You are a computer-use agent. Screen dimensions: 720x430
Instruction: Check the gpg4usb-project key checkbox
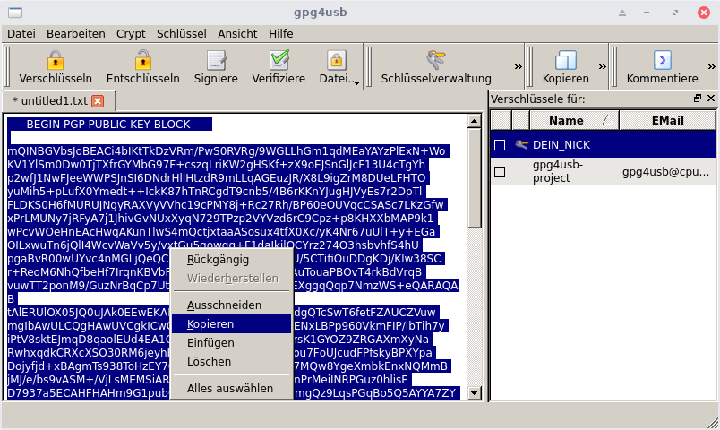500,172
